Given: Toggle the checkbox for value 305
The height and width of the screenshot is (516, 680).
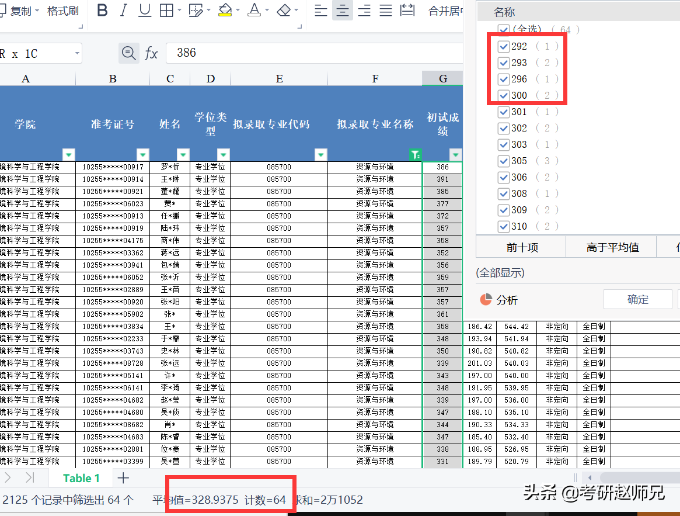Looking at the screenshot, I should tap(503, 161).
